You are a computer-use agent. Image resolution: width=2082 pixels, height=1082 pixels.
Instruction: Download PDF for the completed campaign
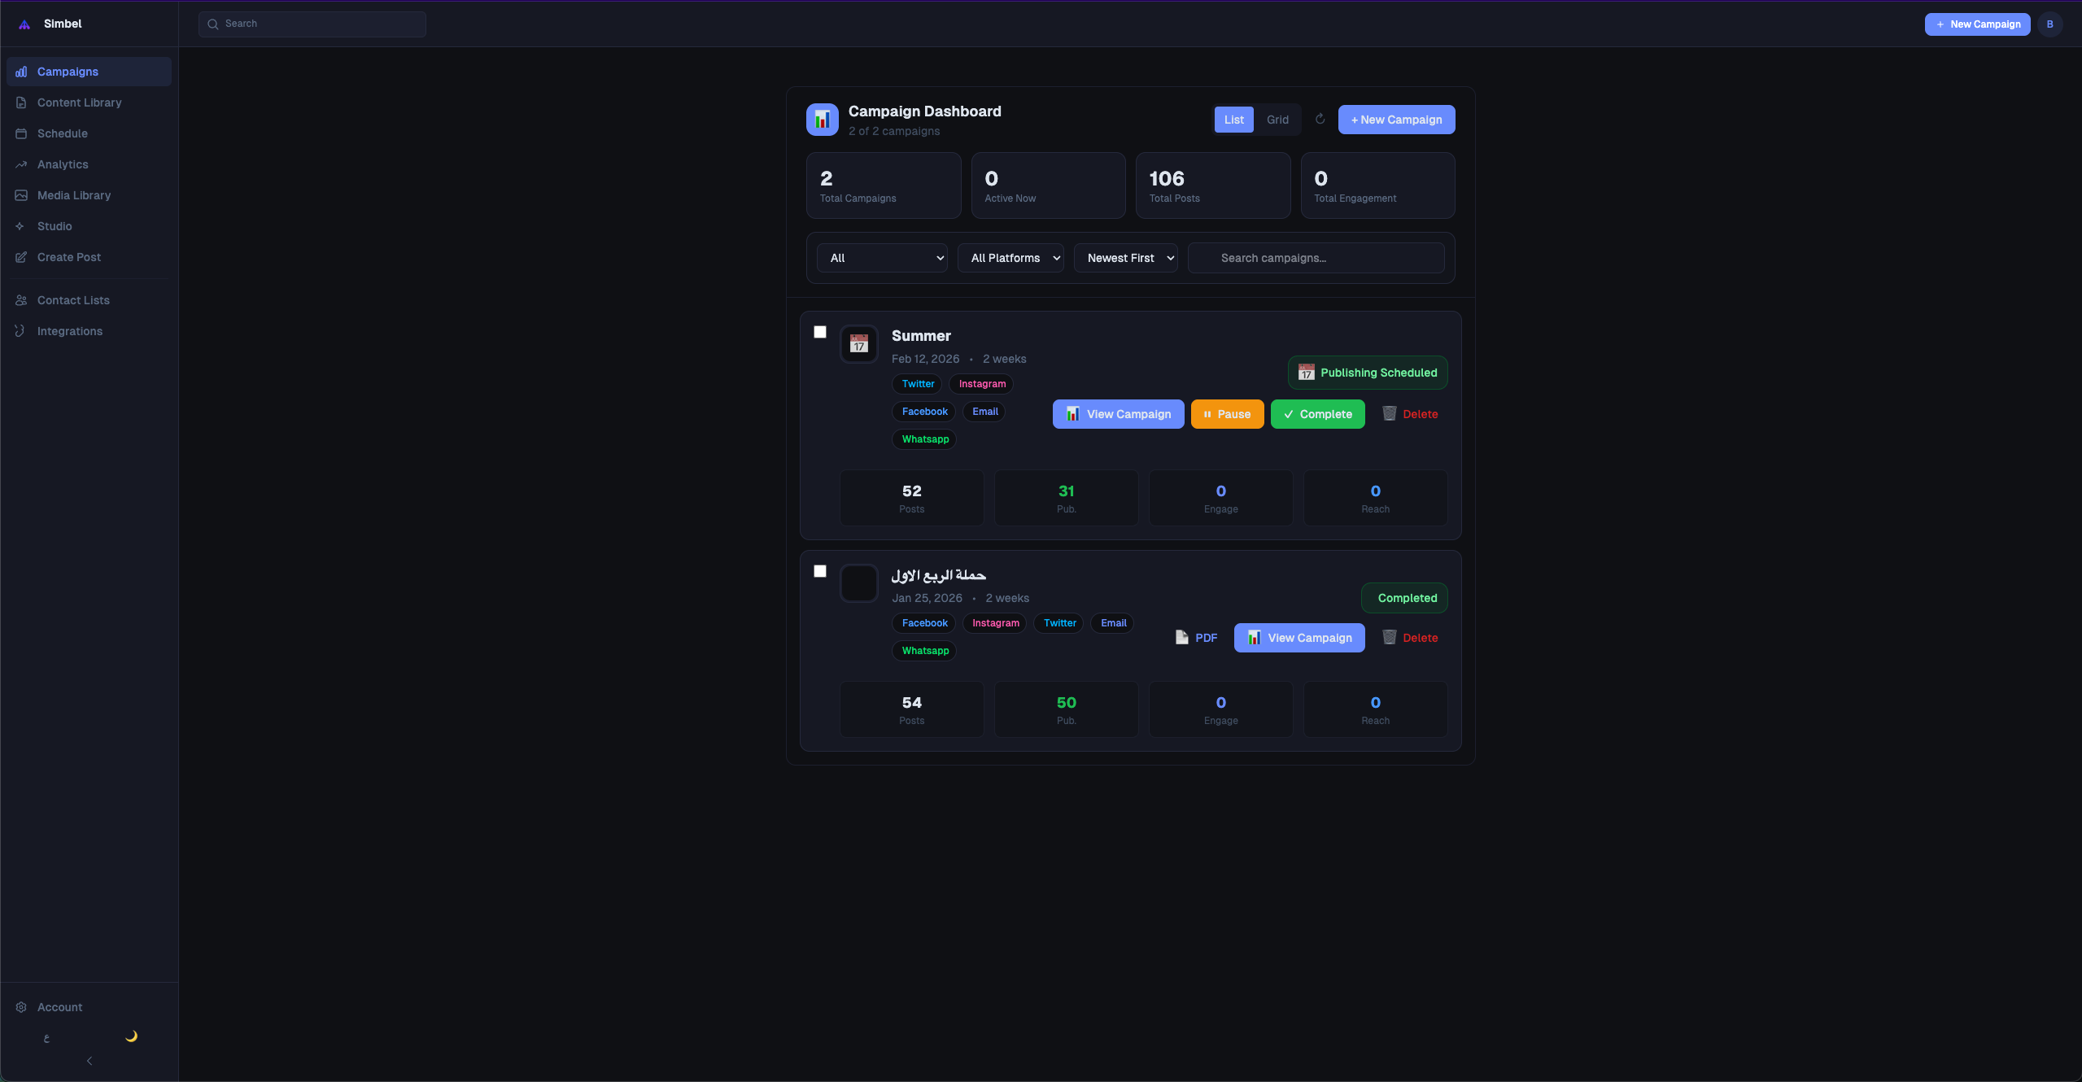[1197, 638]
